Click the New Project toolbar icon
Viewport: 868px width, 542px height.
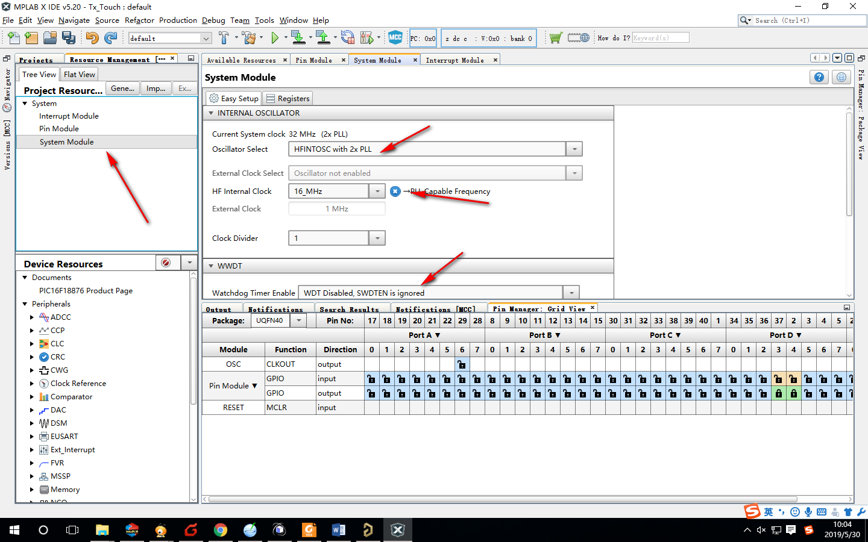pos(31,38)
